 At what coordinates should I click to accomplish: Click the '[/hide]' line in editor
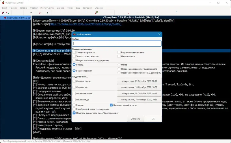[x=37, y=132]
